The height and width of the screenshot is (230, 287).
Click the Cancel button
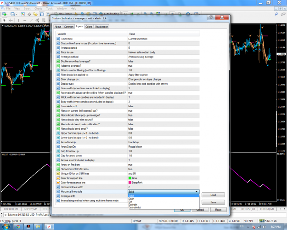pyautogui.click(x=200, y=210)
